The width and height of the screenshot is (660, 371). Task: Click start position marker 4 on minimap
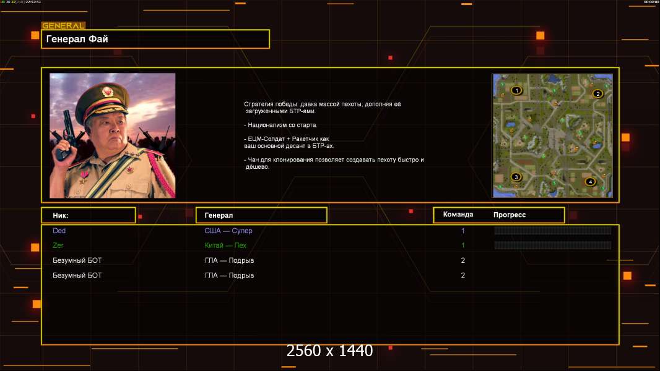click(590, 182)
